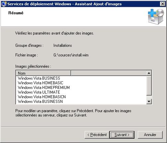Go back with the Précédent button

(97, 135)
